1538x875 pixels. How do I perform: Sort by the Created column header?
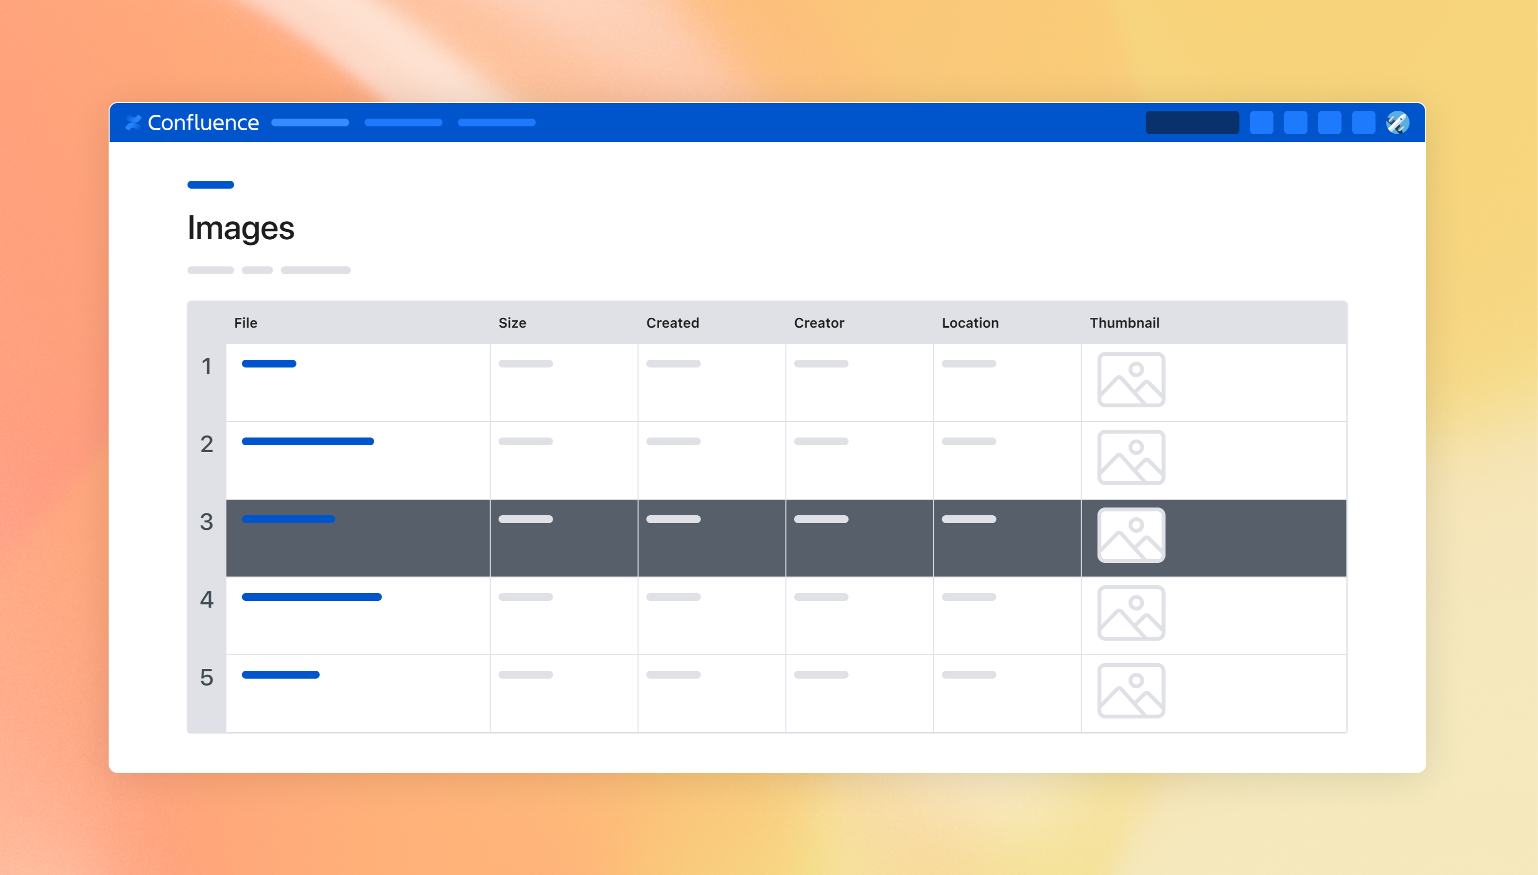[x=672, y=323]
